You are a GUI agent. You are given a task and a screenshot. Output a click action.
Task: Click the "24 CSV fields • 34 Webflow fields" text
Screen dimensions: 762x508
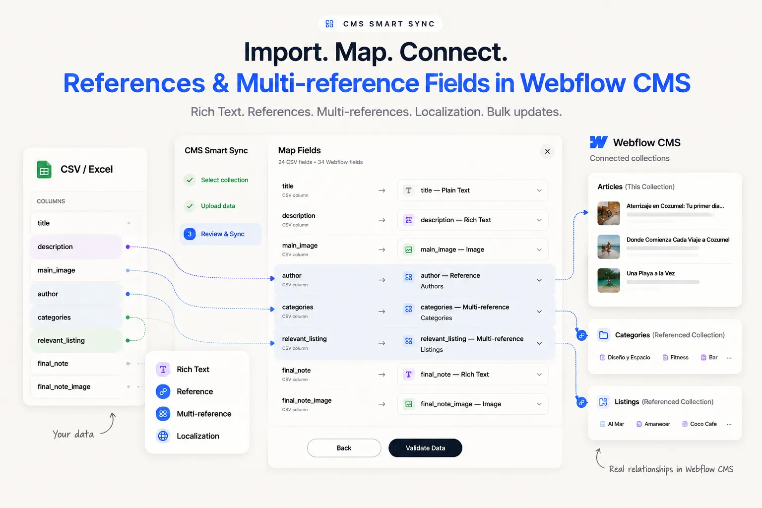(320, 162)
